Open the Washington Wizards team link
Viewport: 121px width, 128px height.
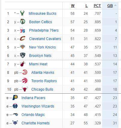[x=38, y=106]
